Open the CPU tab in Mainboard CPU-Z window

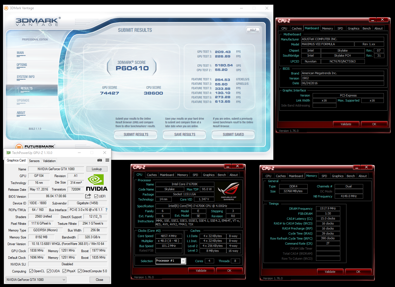284,28
